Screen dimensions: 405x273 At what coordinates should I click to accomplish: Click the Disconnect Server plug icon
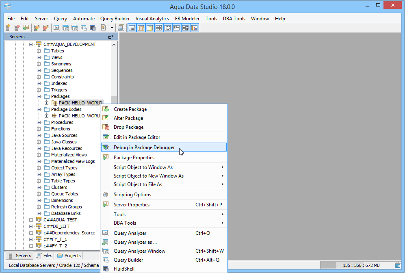46,28
